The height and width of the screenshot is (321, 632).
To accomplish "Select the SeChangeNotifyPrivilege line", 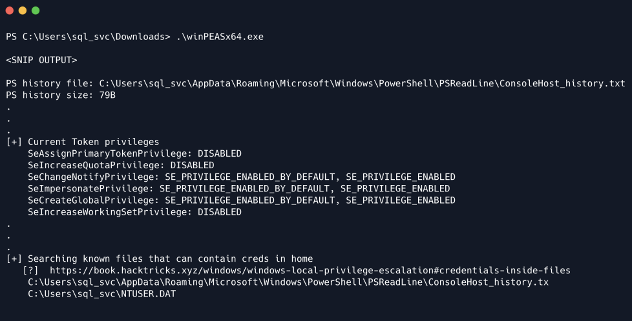I will click(241, 177).
